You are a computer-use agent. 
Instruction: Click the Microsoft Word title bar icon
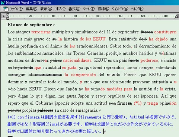(x=3, y=3)
